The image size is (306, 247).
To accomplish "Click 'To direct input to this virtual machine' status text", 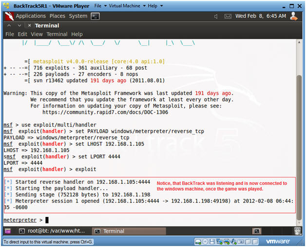I will click(48, 242).
